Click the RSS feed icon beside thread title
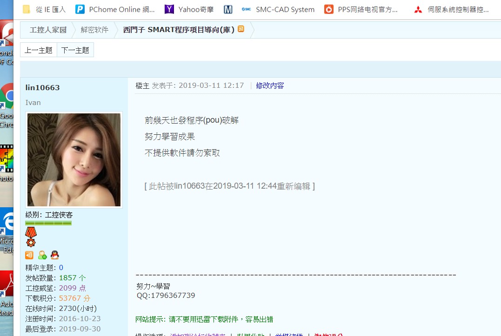Screen dimensions: 501x336 point(241,29)
